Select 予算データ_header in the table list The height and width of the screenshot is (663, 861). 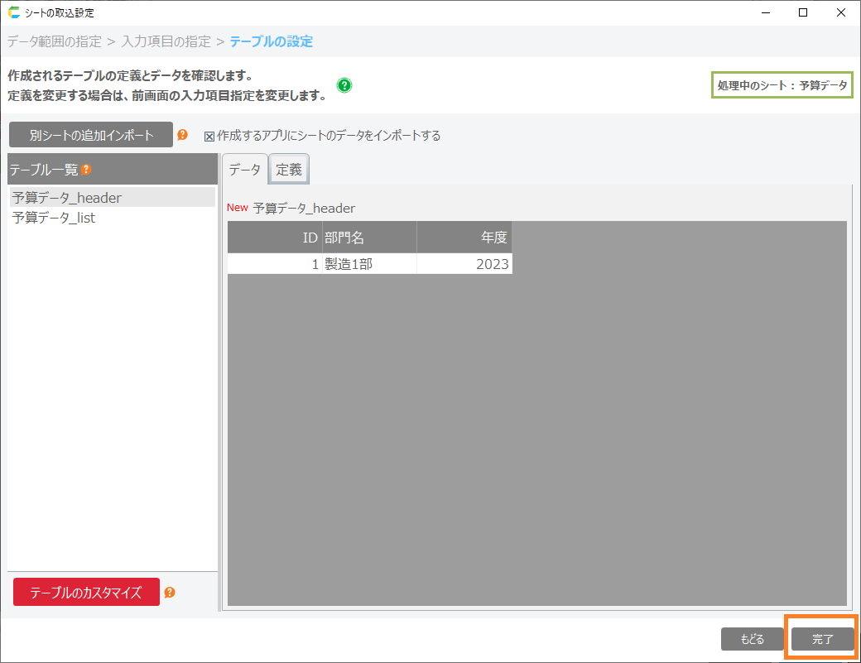coord(67,198)
